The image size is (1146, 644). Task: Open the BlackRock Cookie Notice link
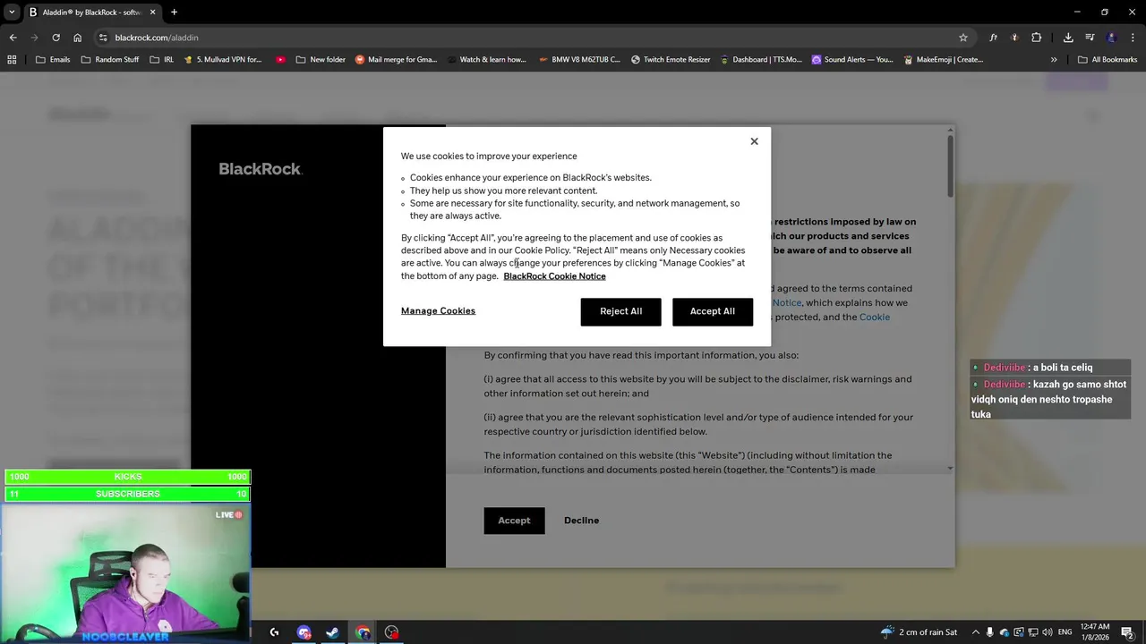coord(554,276)
